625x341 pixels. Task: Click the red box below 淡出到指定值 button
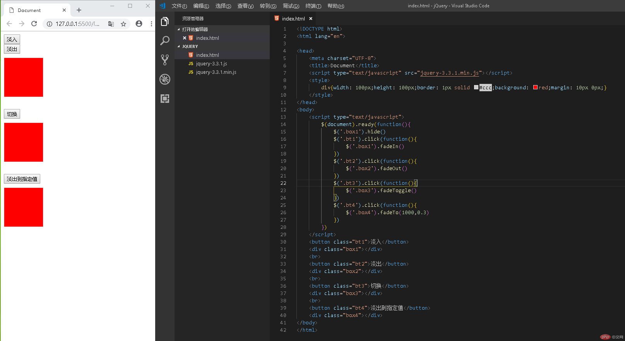click(x=24, y=207)
